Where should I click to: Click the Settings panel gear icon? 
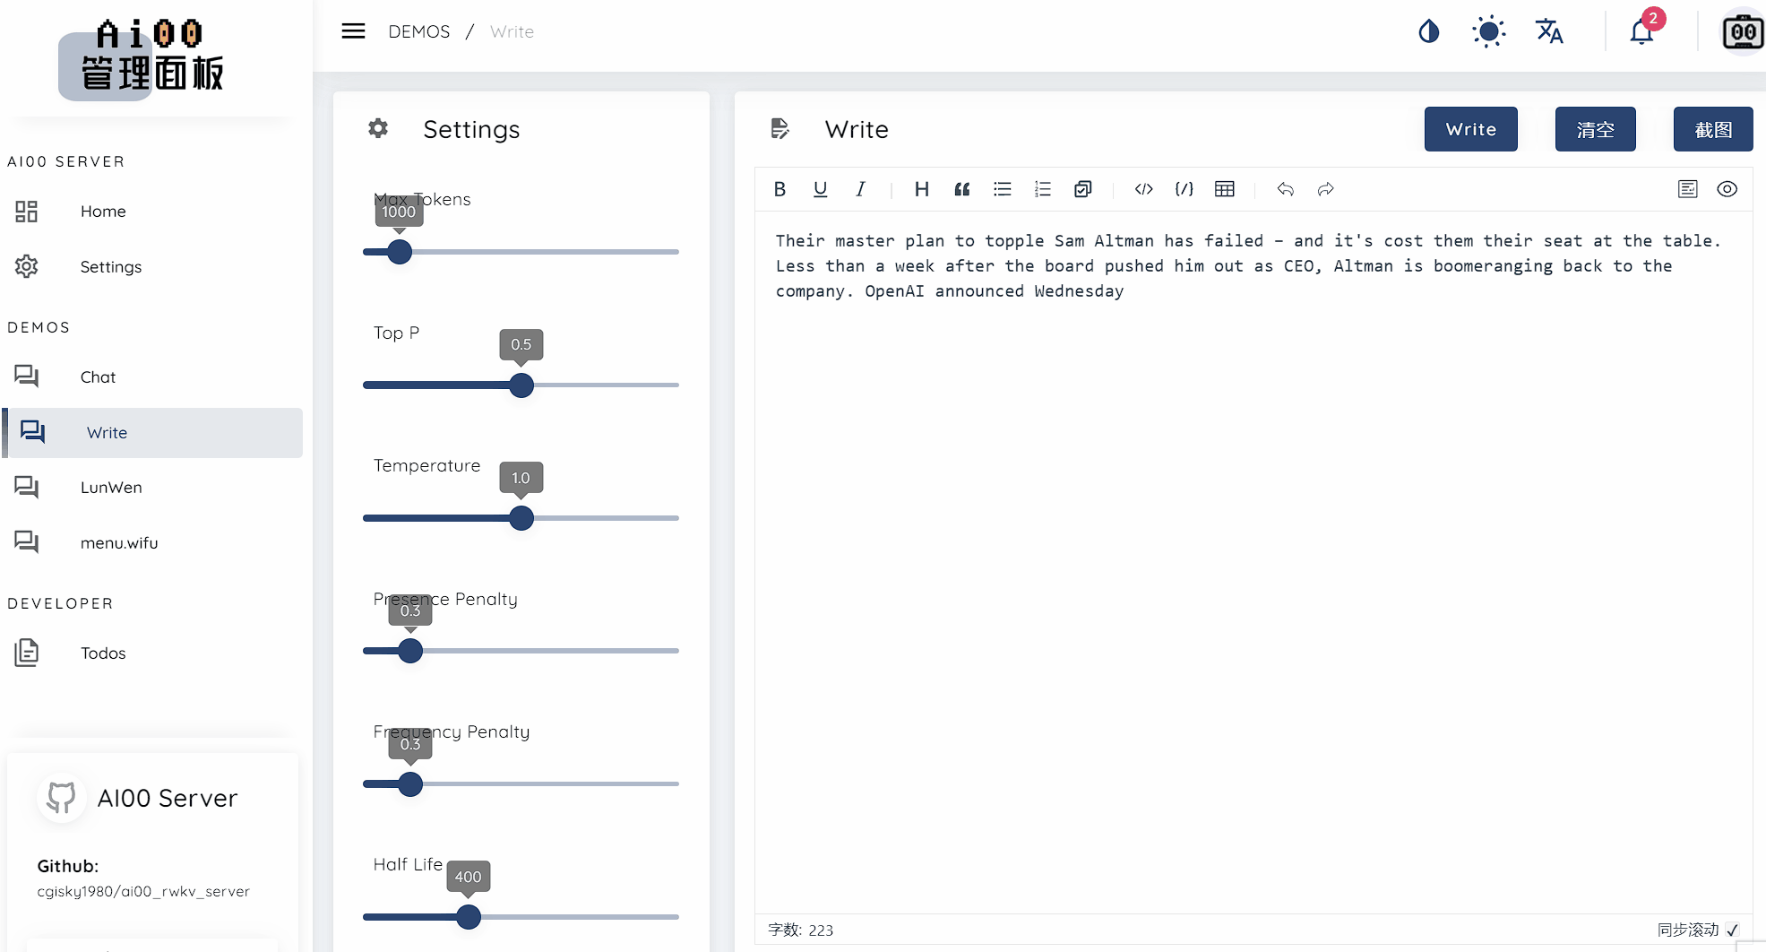tap(378, 128)
